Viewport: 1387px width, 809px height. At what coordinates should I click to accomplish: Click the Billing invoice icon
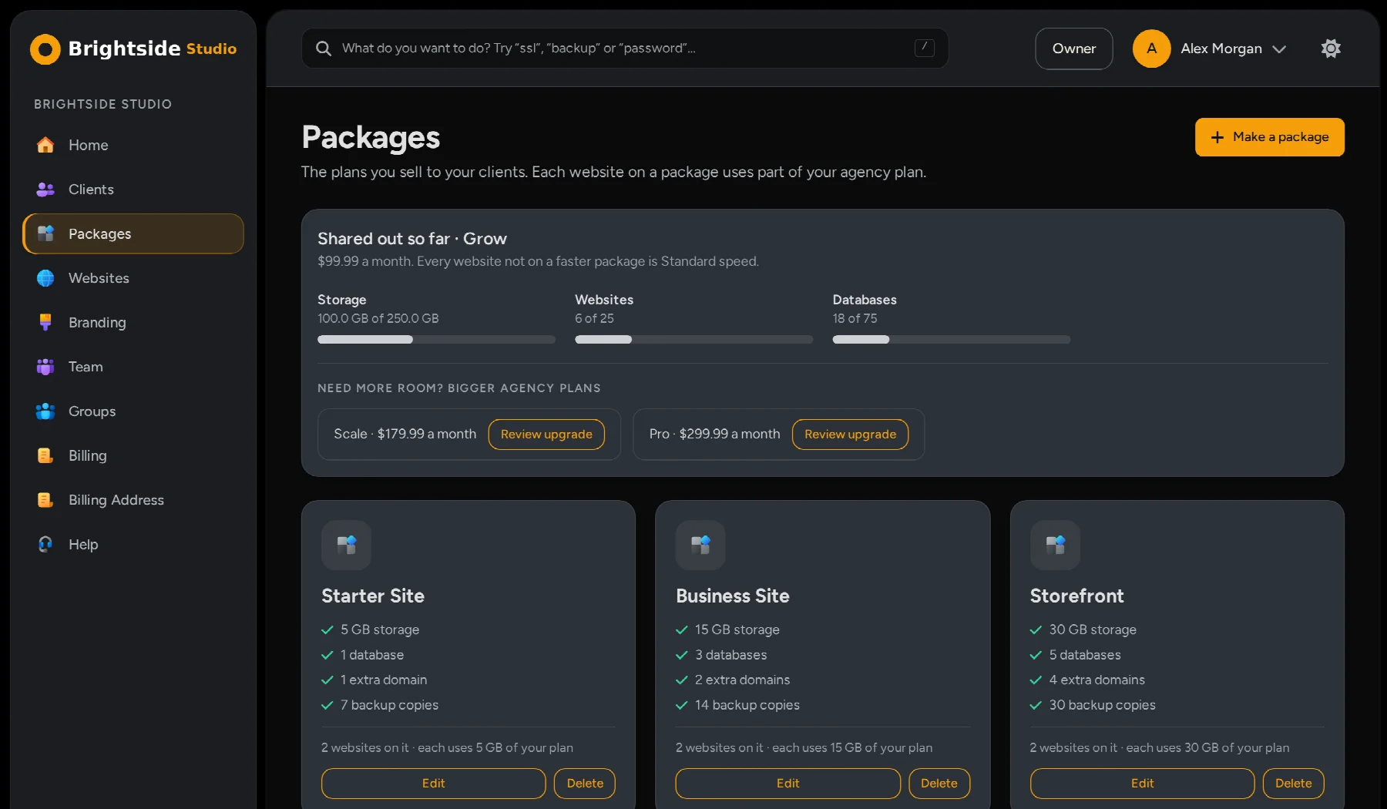pos(45,455)
